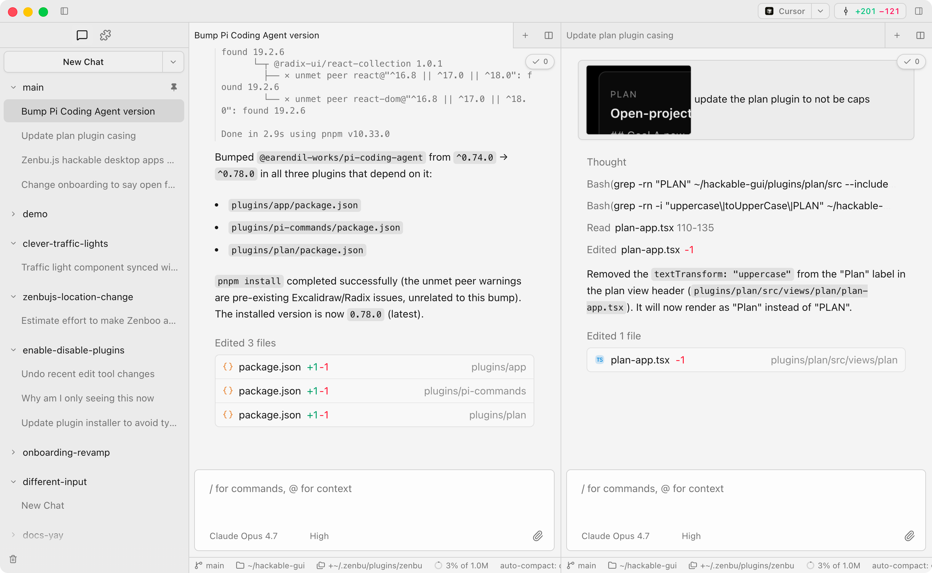Click 3% of 1.0M context in right status
Viewport: 932px width, 573px height.
[x=833, y=565]
